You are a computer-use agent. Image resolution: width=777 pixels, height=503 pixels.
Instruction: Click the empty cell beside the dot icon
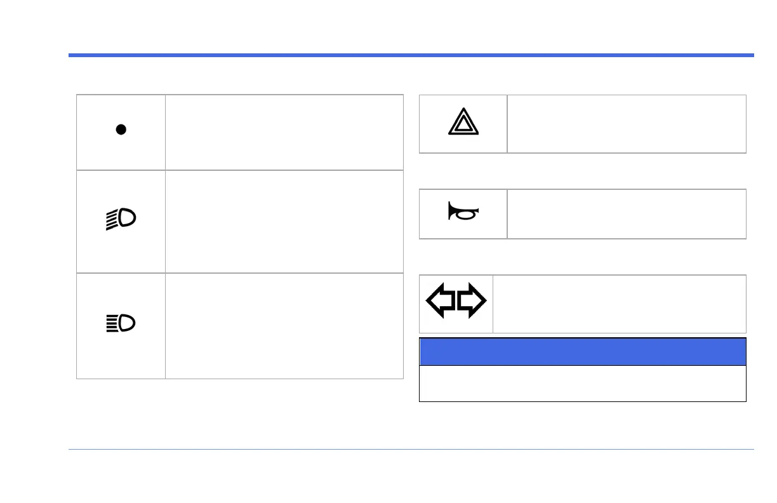coord(284,132)
